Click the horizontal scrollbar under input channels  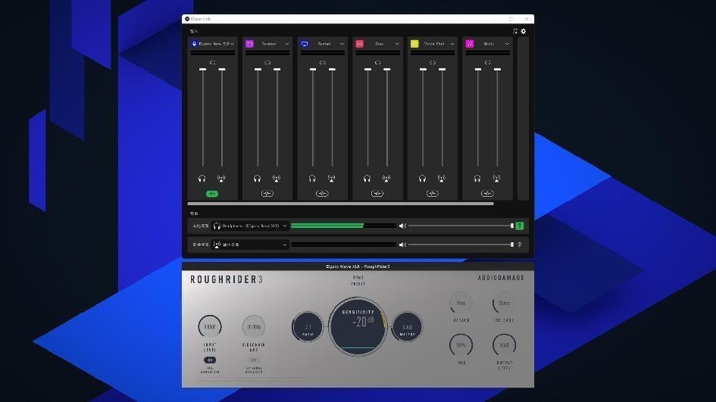click(x=341, y=204)
